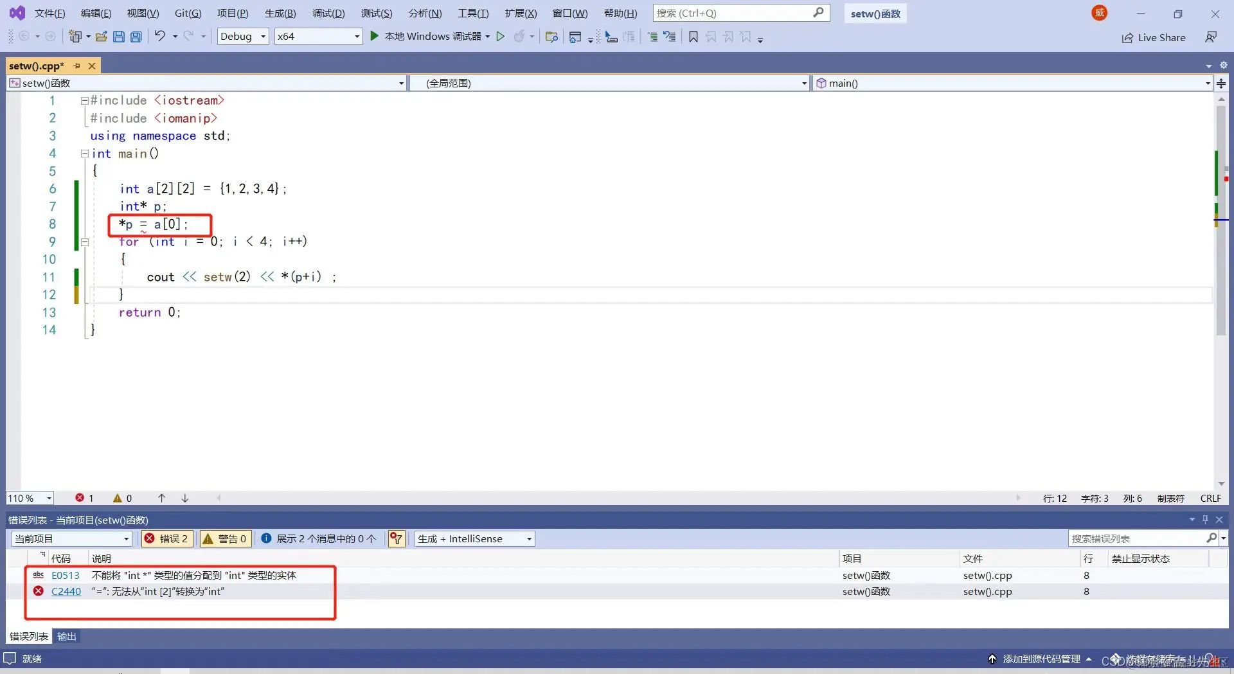Start without debugging using outlined play icon
This screenshot has height=674, width=1234.
[x=501, y=37]
